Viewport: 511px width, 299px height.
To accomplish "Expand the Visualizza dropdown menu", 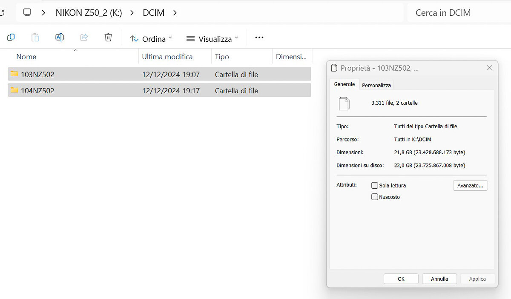I will (x=212, y=39).
